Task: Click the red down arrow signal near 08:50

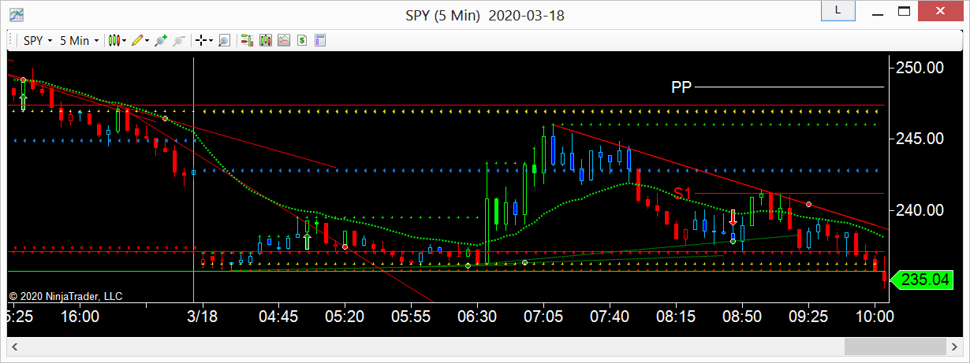Action: pos(733,217)
